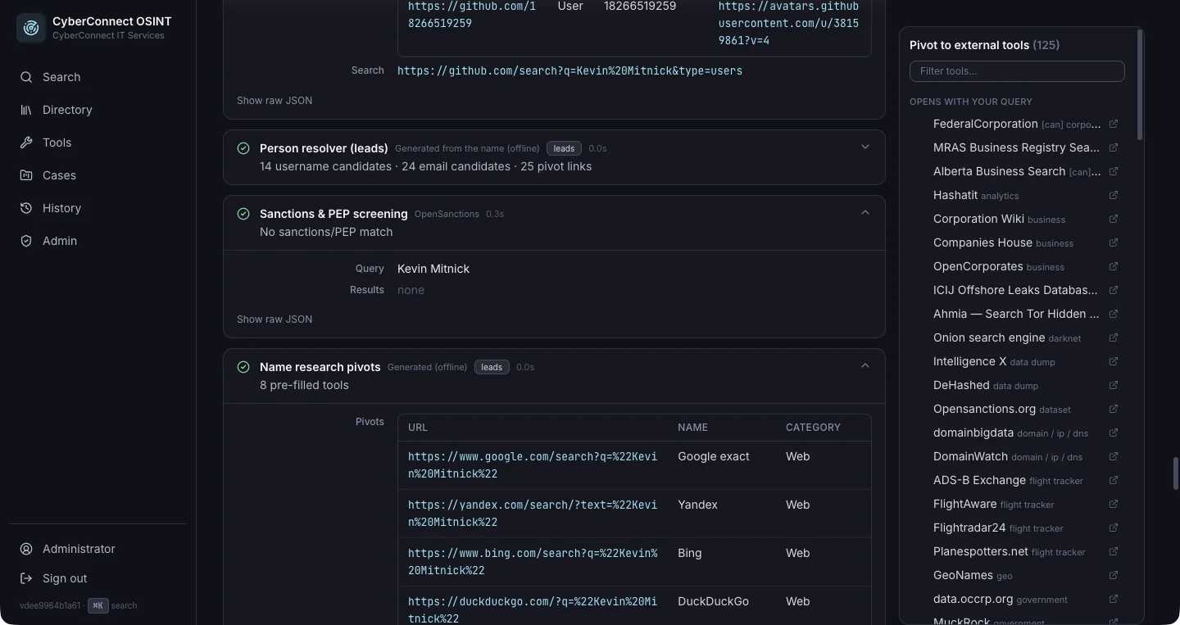Click the external link icon for GeoNames
This screenshot has height=625, width=1180.
[x=1114, y=576]
